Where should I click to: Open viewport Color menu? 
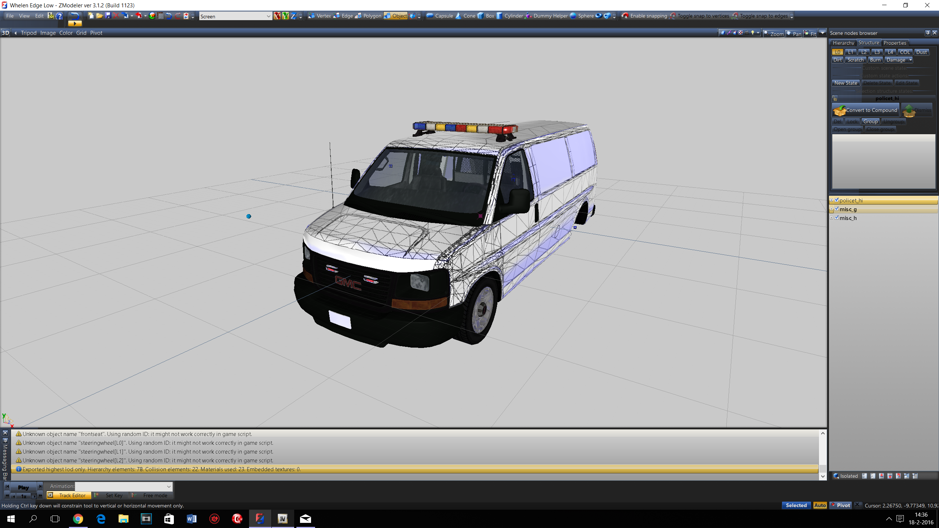[66, 33]
